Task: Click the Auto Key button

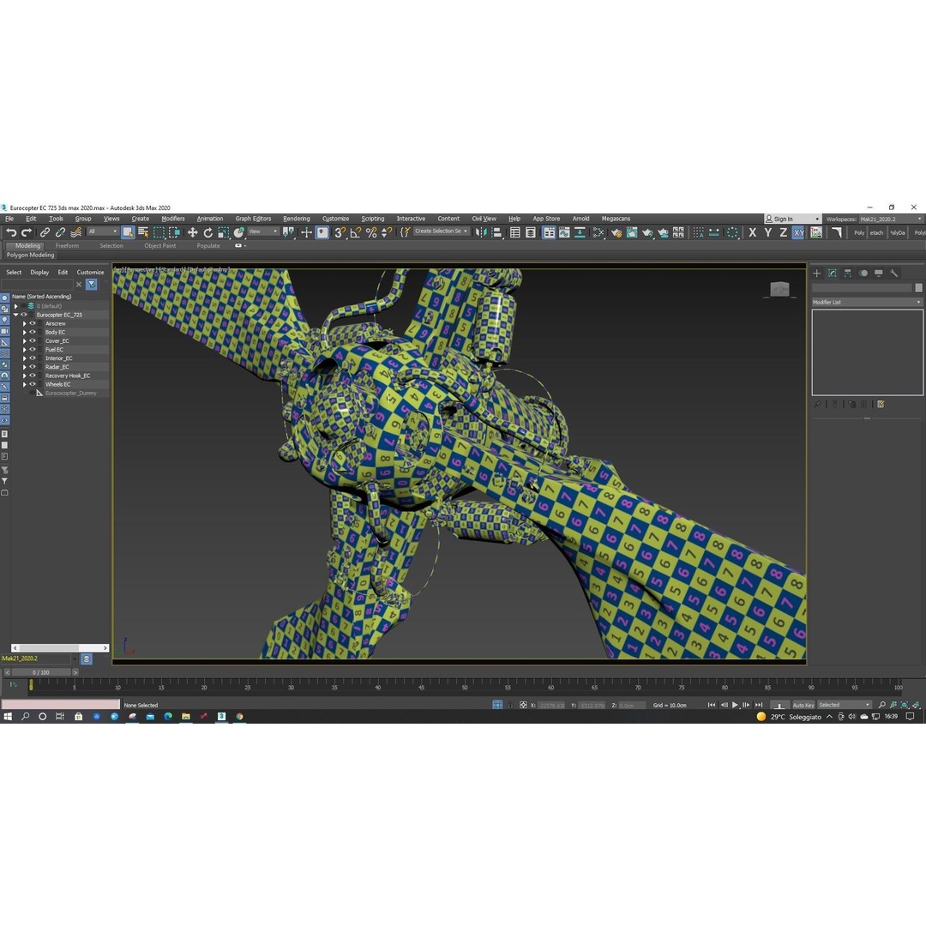Action: [x=803, y=705]
